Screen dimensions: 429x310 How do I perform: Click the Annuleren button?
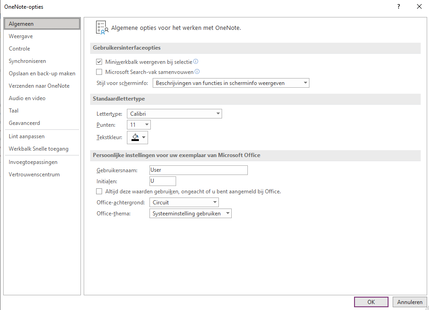(410, 302)
